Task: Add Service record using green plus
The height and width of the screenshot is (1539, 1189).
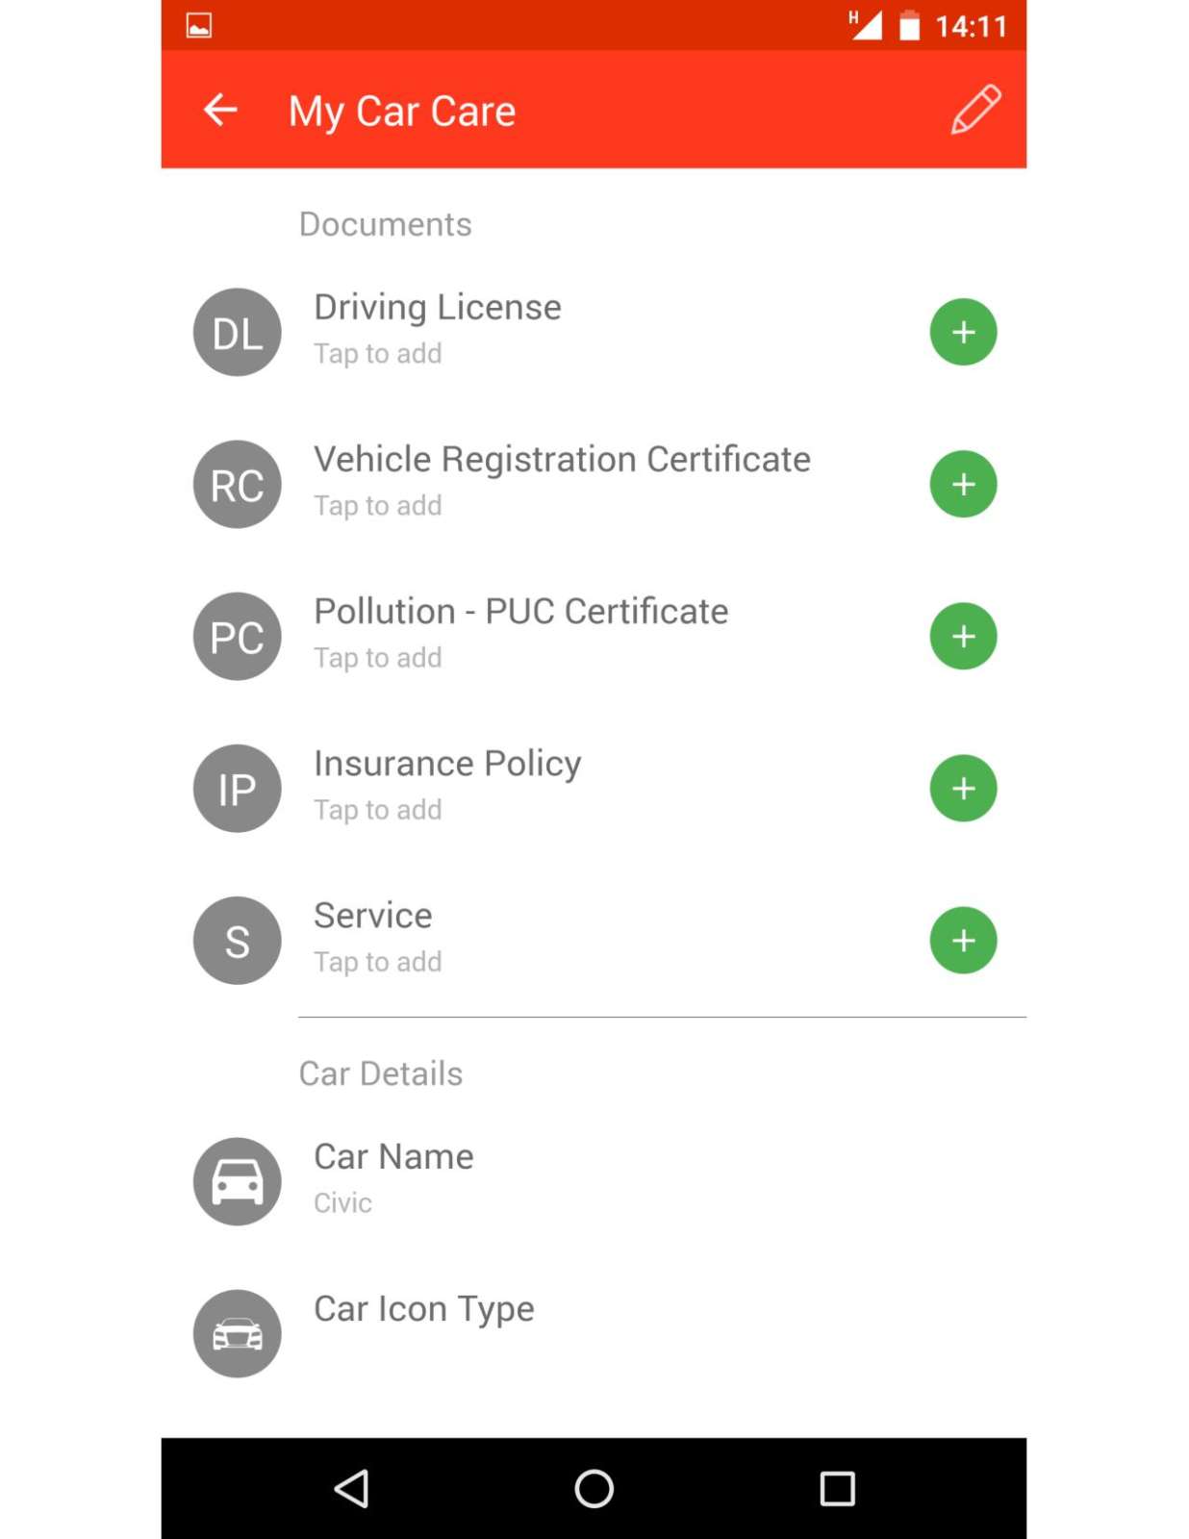Action: click(x=963, y=941)
